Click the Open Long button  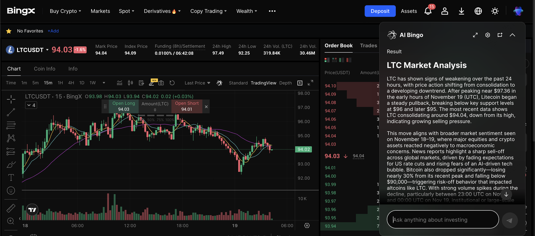123,106
